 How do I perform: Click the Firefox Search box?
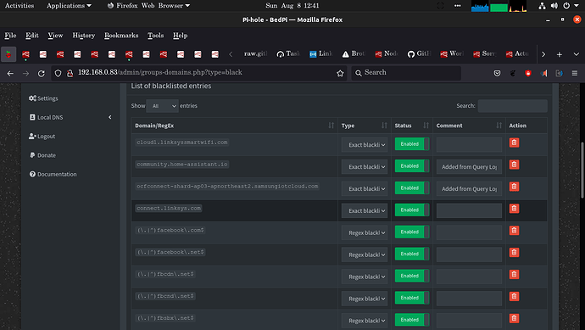tap(406, 73)
